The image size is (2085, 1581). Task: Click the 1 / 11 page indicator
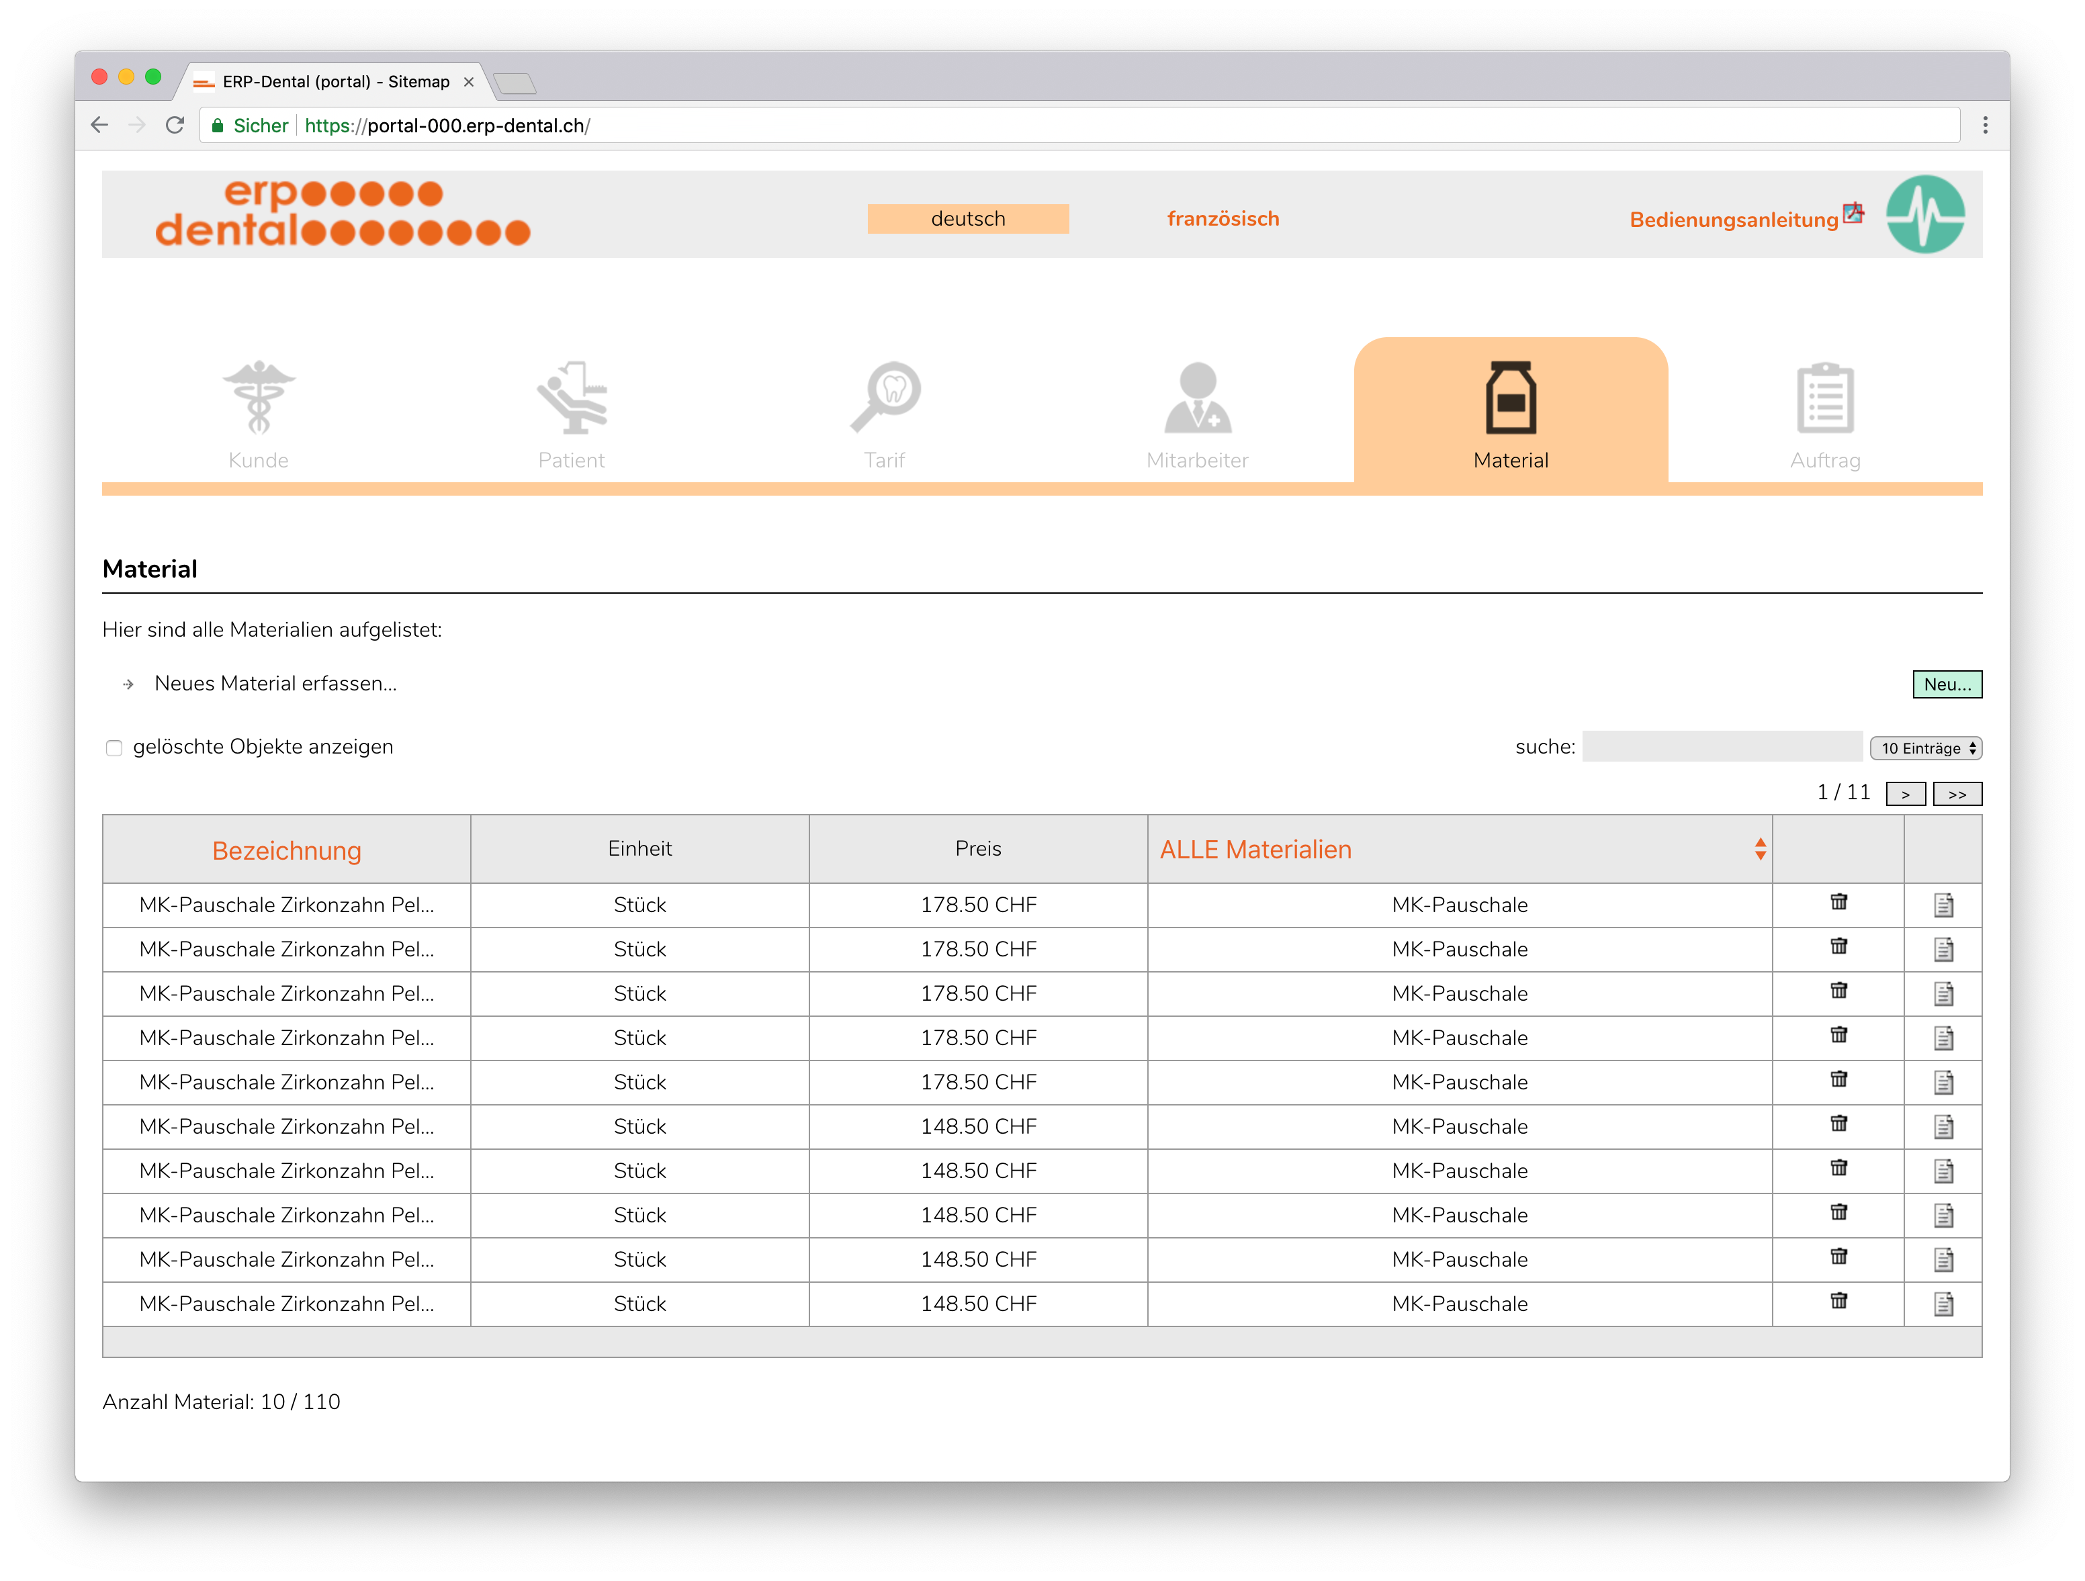1843,793
